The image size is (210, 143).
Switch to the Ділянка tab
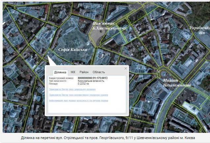(x=60, y=72)
